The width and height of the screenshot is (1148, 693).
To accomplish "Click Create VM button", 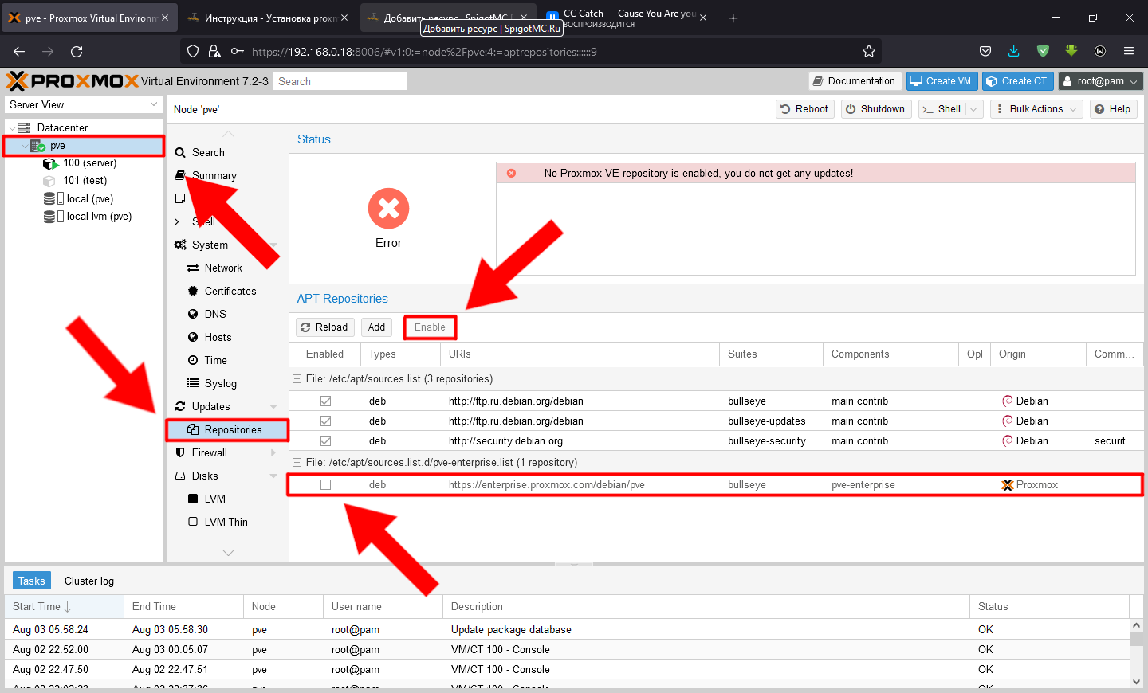I will click(942, 81).
